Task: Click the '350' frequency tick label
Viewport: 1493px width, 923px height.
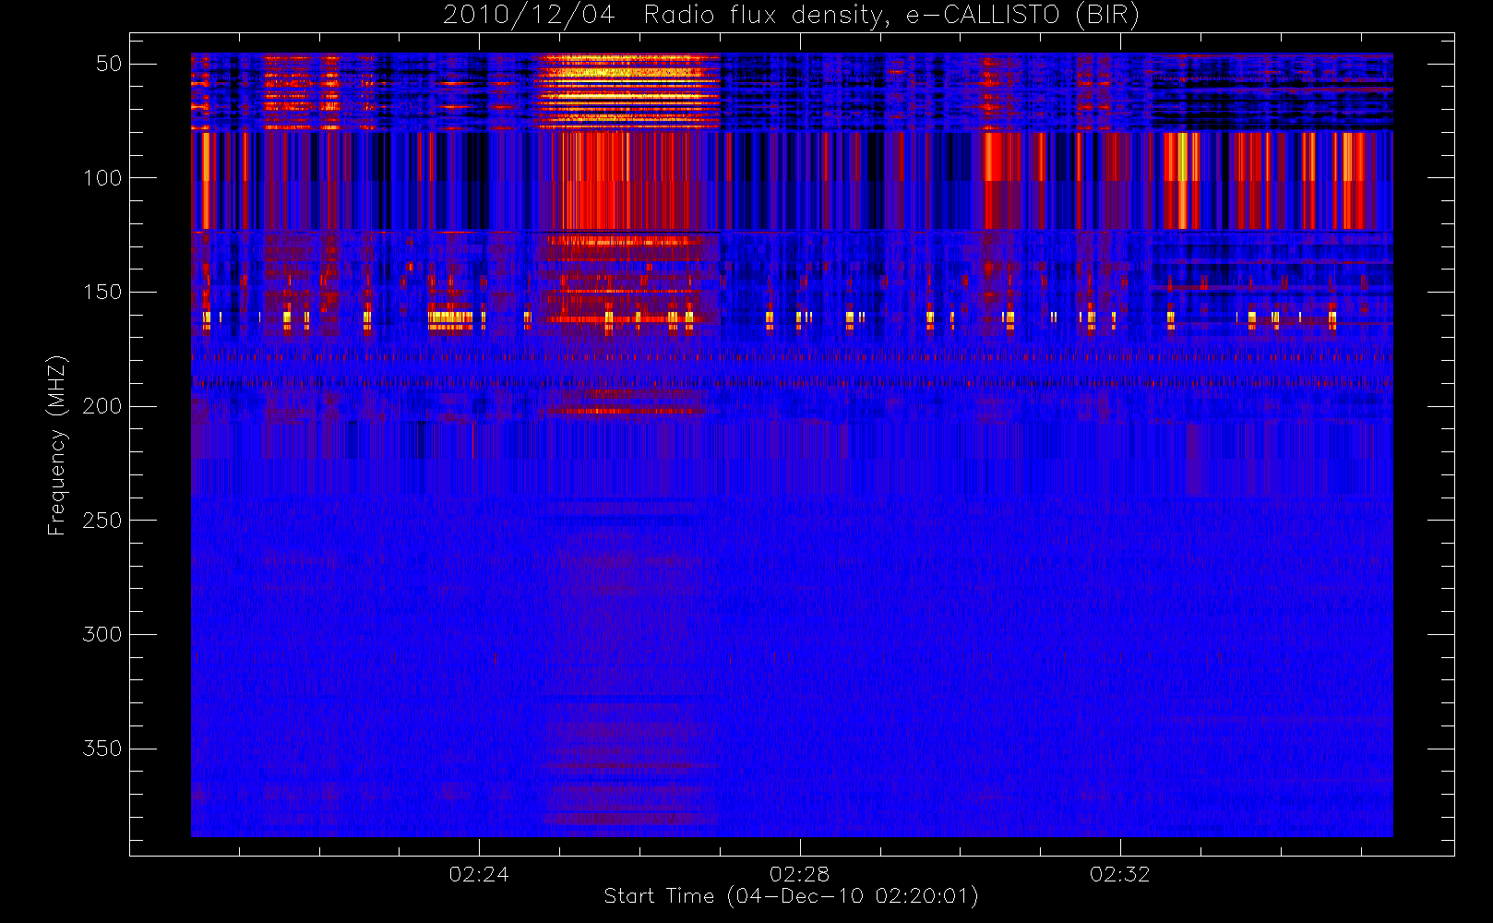Action: coord(102,749)
